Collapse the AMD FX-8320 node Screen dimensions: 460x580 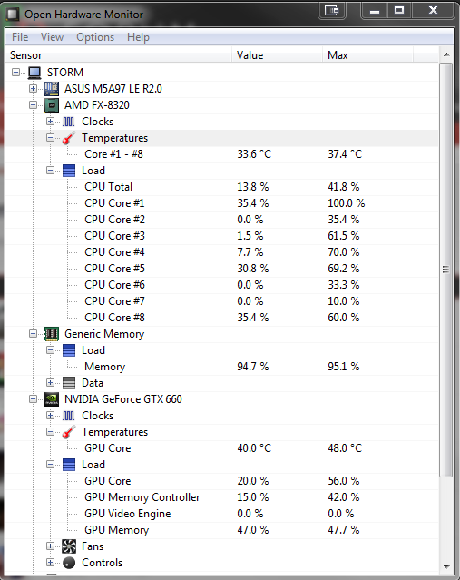33,105
